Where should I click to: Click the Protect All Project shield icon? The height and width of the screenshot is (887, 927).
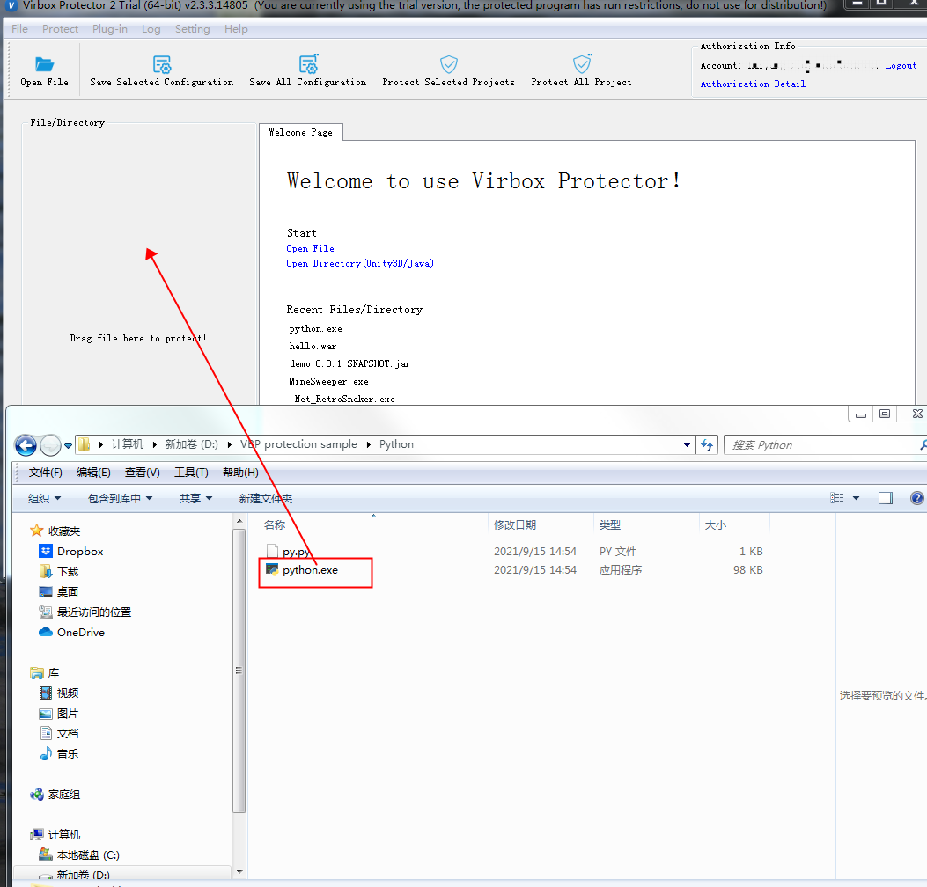coord(581,63)
